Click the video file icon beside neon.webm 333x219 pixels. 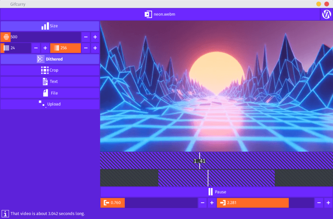(x=148, y=14)
